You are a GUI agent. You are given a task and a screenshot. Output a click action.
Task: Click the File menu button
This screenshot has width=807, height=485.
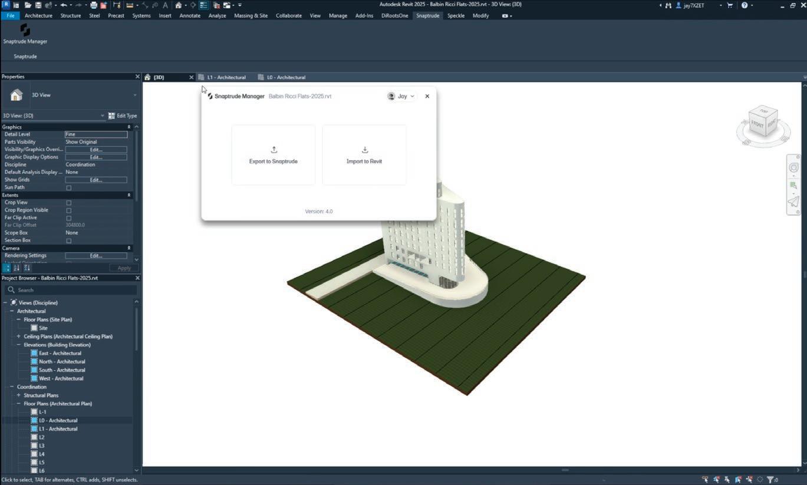tap(10, 16)
